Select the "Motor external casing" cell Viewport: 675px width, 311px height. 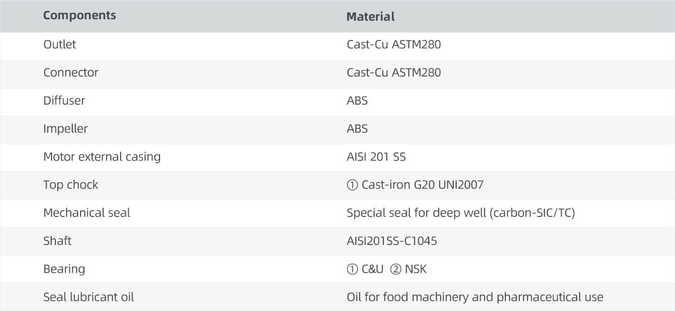(102, 157)
